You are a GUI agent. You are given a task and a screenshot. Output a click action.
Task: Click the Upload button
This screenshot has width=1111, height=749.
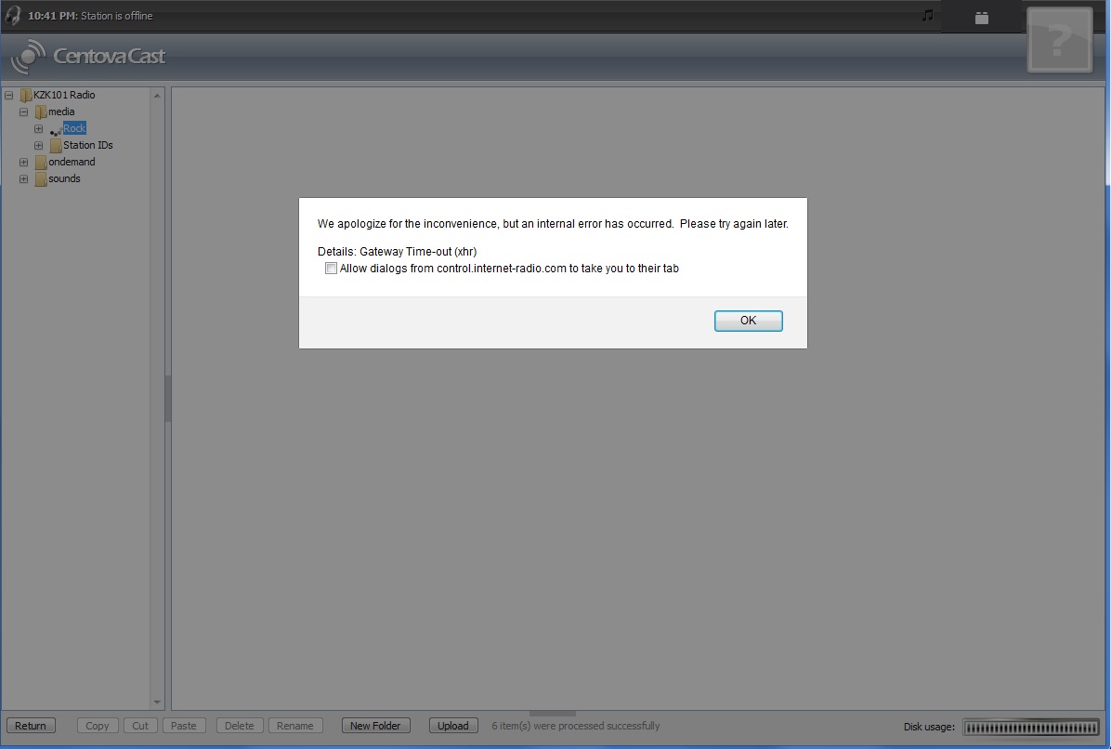click(x=452, y=725)
